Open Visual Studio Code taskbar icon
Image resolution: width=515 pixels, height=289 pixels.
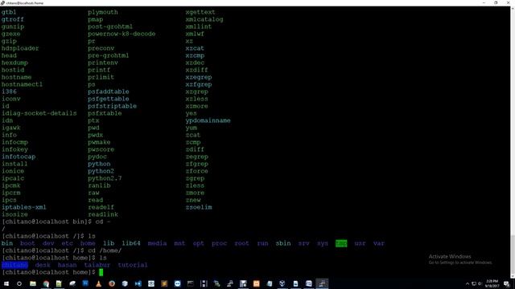pyautogui.click(x=138, y=283)
